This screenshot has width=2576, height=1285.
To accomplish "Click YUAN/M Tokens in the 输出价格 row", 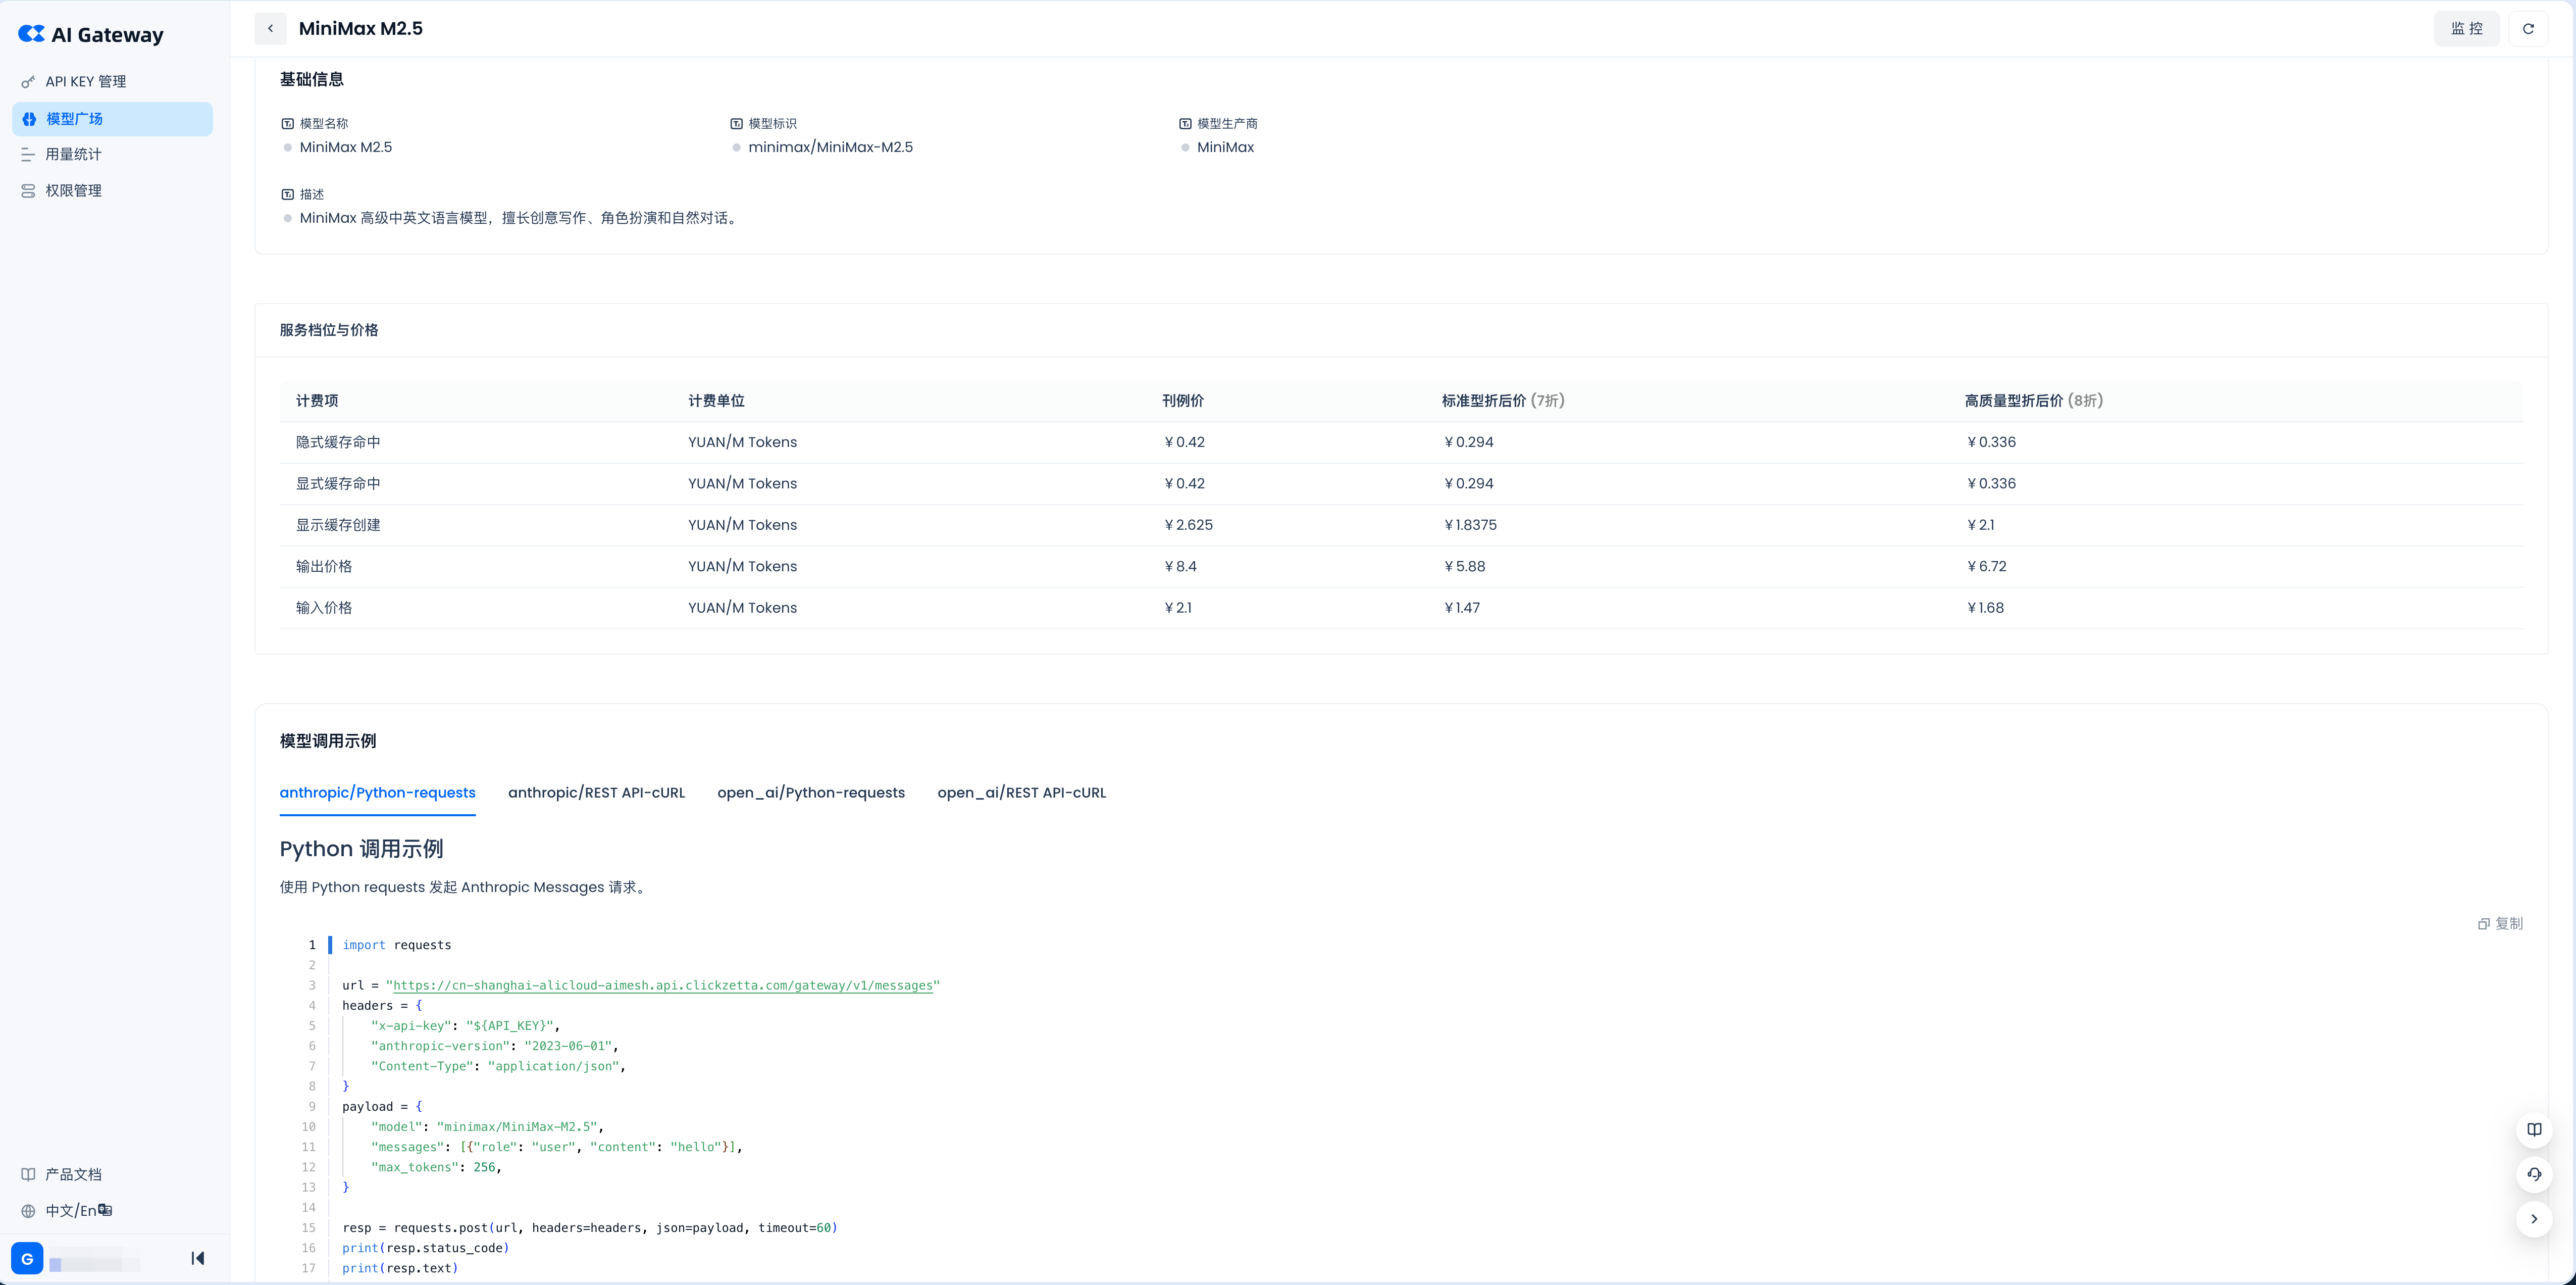I will coord(743,566).
